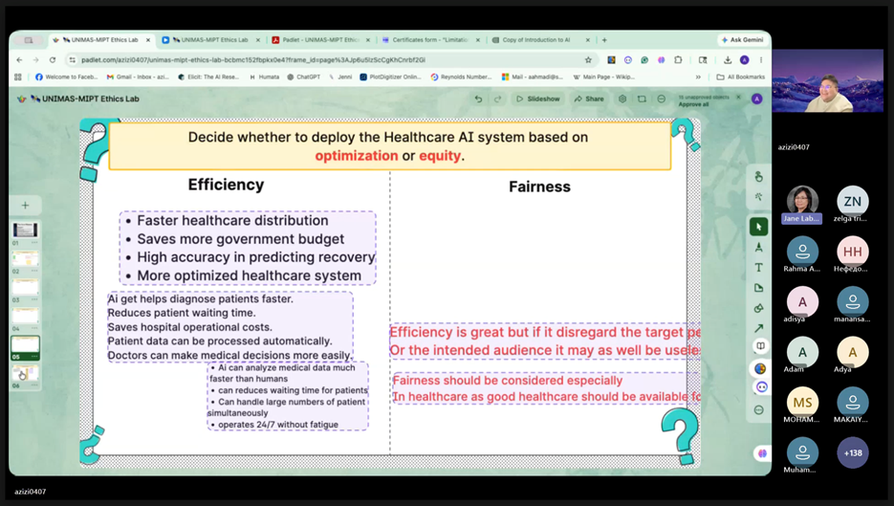Viewport: 894px width, 506px height.
Task: Pick the arrow connector tool
Action: point(758,329)
